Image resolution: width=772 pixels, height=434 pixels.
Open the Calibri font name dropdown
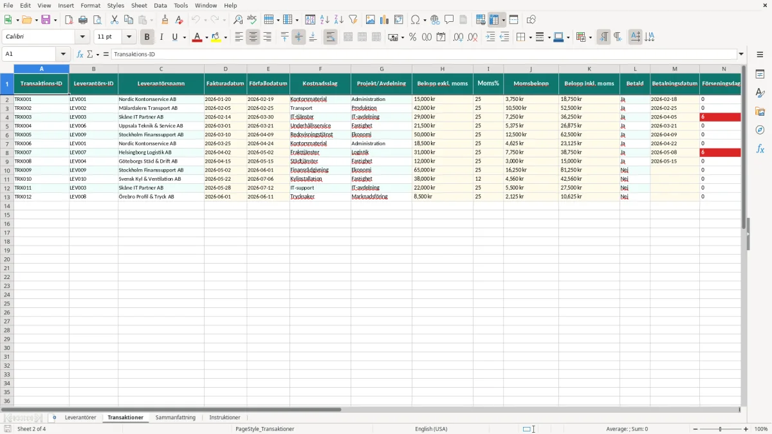[82, 37]
